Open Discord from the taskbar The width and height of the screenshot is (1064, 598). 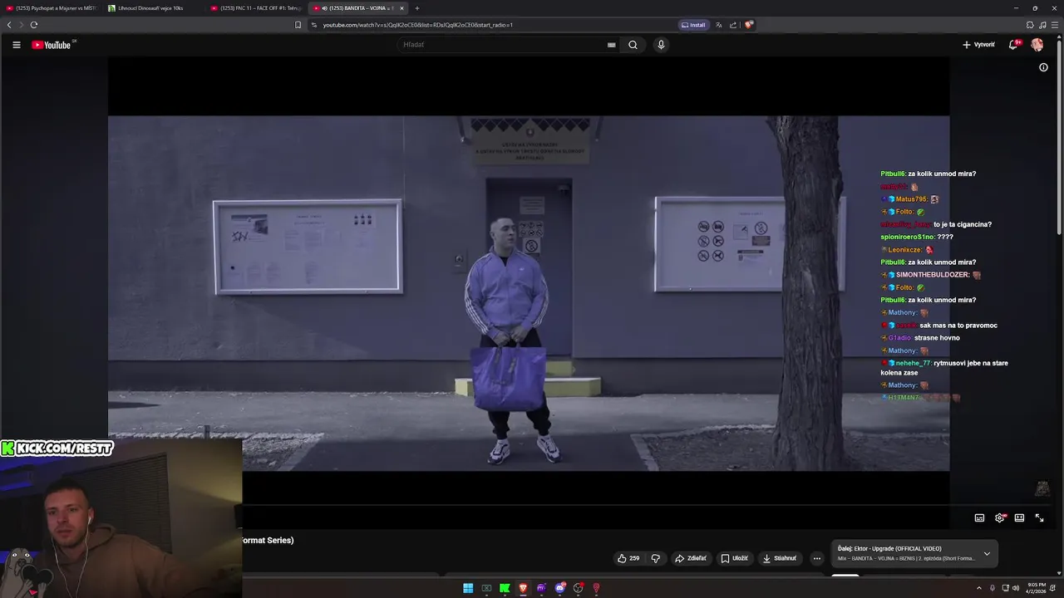coord(560,588)
